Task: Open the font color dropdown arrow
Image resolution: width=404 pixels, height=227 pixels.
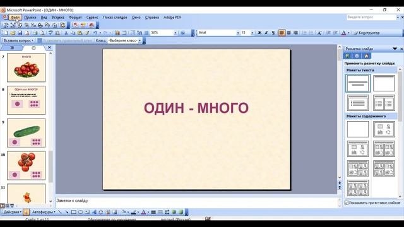Action: (348, 33)
